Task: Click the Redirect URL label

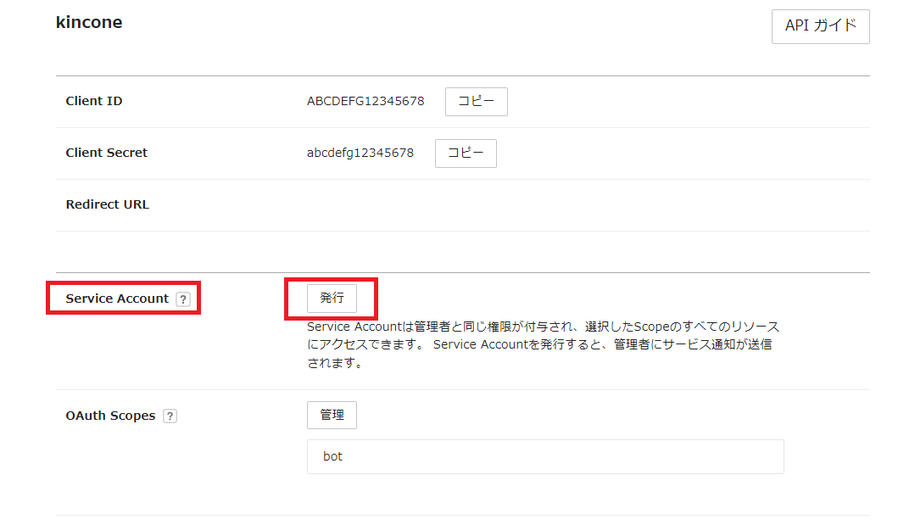Action: (108, 204)
